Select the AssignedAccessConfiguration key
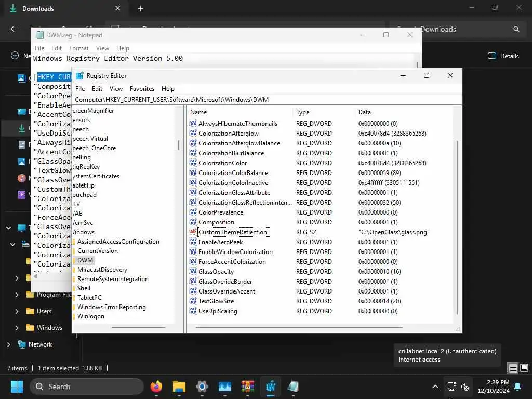532x399 pixels. (x=118, y=242)
